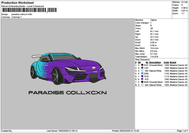This screenshot has width=189, height=133.
Task: Click the 'Created By:' footer label
Action: (7, 131)
